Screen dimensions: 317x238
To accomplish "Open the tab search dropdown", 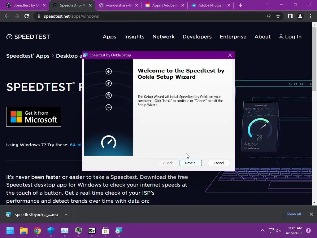I will pyautogui.click(x=267, y=4).
